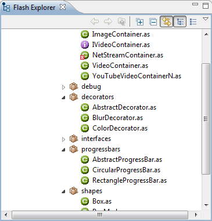Click the Back navigation arrow
This screenshot has height=221, width=212.
click(x=95, y=21)
